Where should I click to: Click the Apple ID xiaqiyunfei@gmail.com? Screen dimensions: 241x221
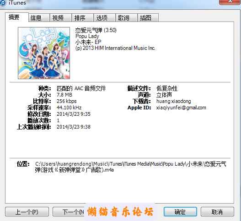(181, 108)
